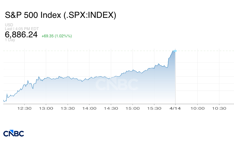Click the 4/14 date axis label
This screenshot has width=234, height=146.
tap(175, 108)
